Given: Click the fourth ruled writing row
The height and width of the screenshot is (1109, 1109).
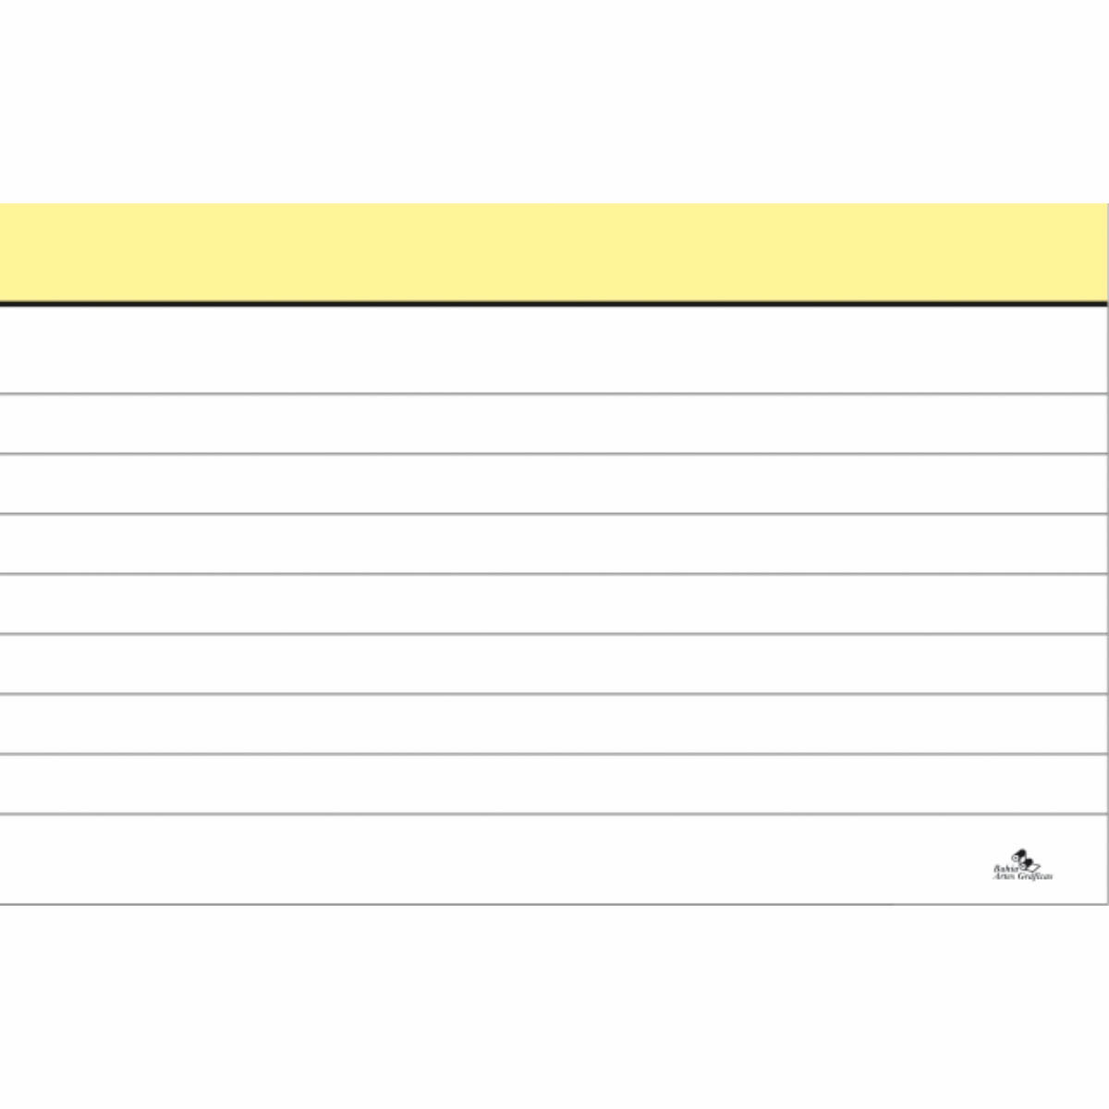Looking at the screenshot, I should point(554,543).
